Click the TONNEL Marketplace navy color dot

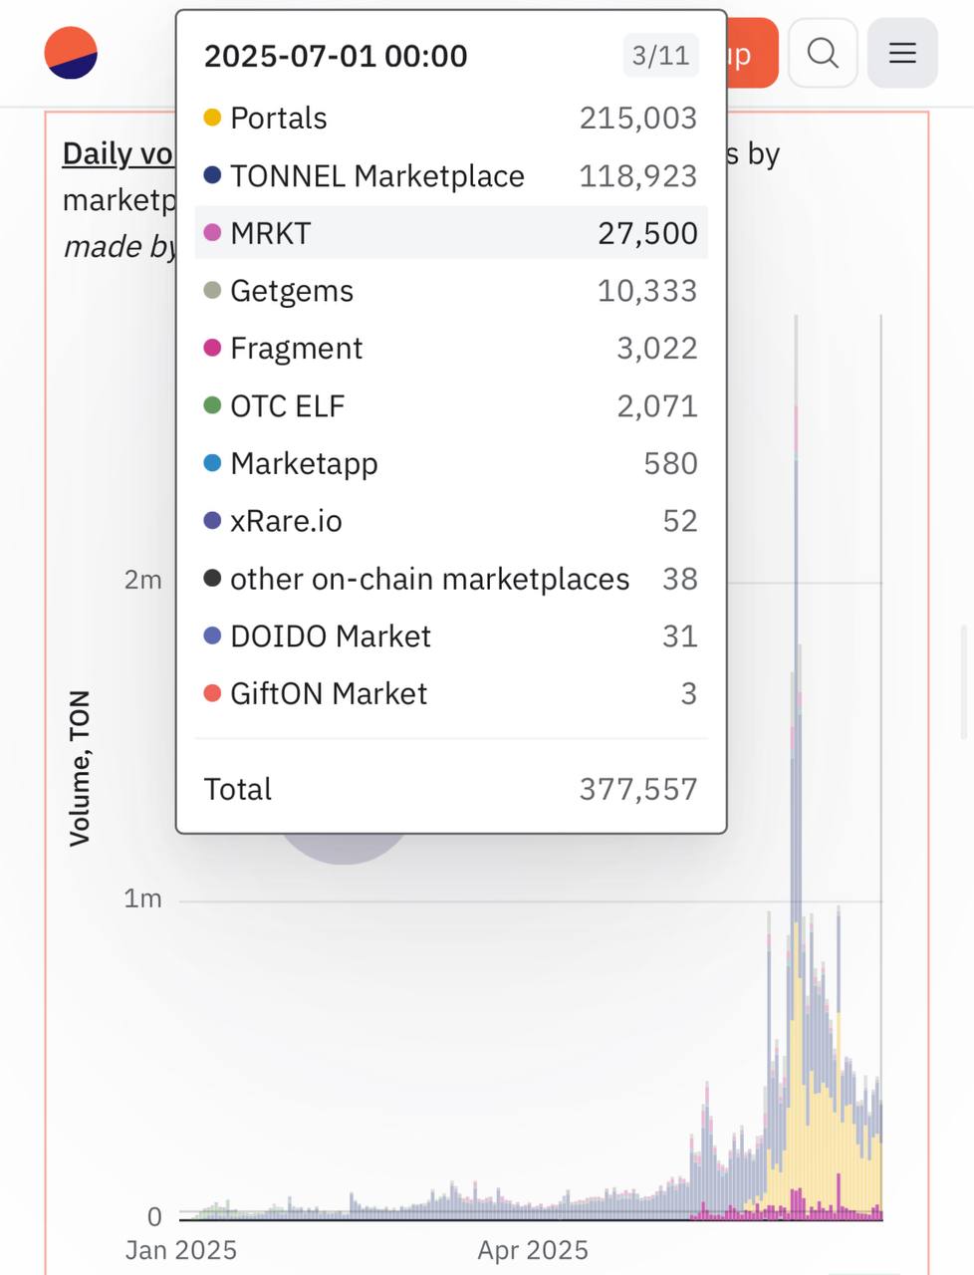[x=212, y=175]
